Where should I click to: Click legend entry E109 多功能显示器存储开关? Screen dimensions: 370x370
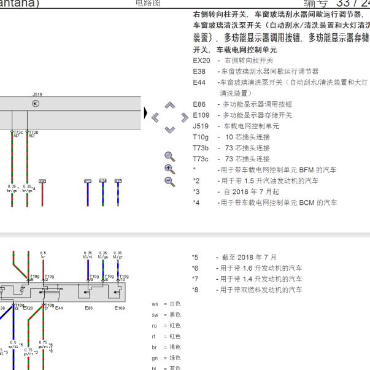[x=242, y=115]
